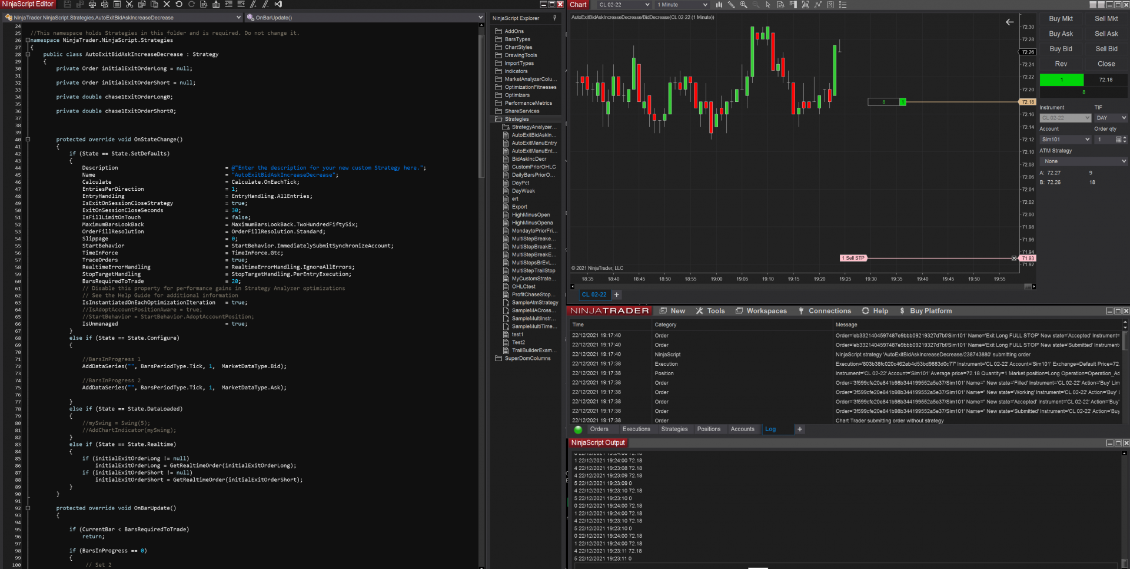Open the Sim101 account dropdown
Screen dimensions: 1130x569
point(1065,140)
